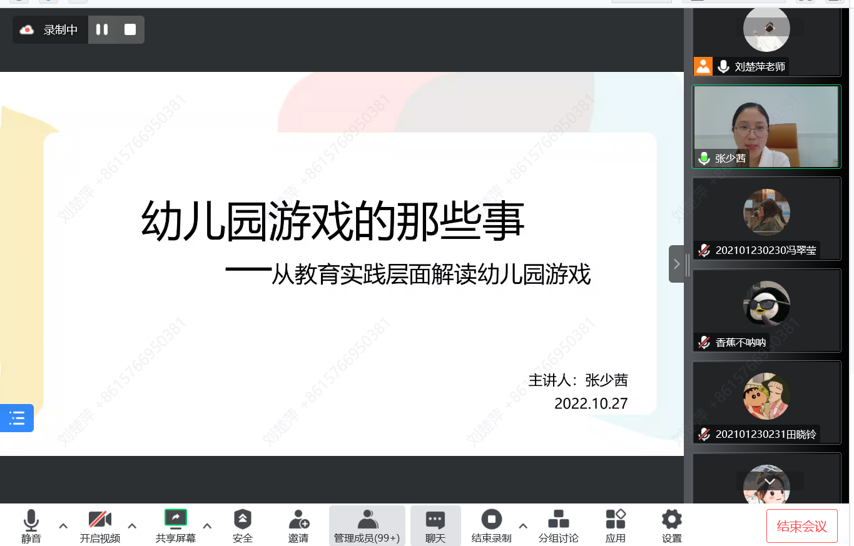
Task: Select 张少茜 video thumbnail
Action: [766, 127]
